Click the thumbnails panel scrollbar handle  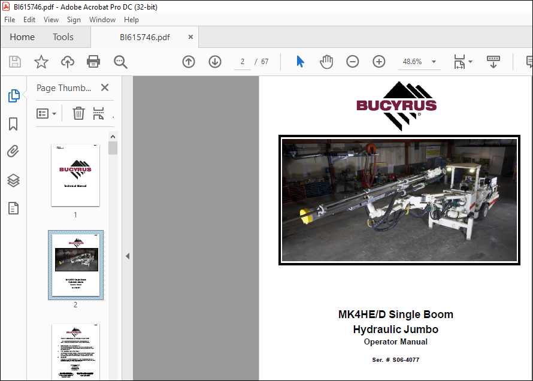[x=113, y=148]
